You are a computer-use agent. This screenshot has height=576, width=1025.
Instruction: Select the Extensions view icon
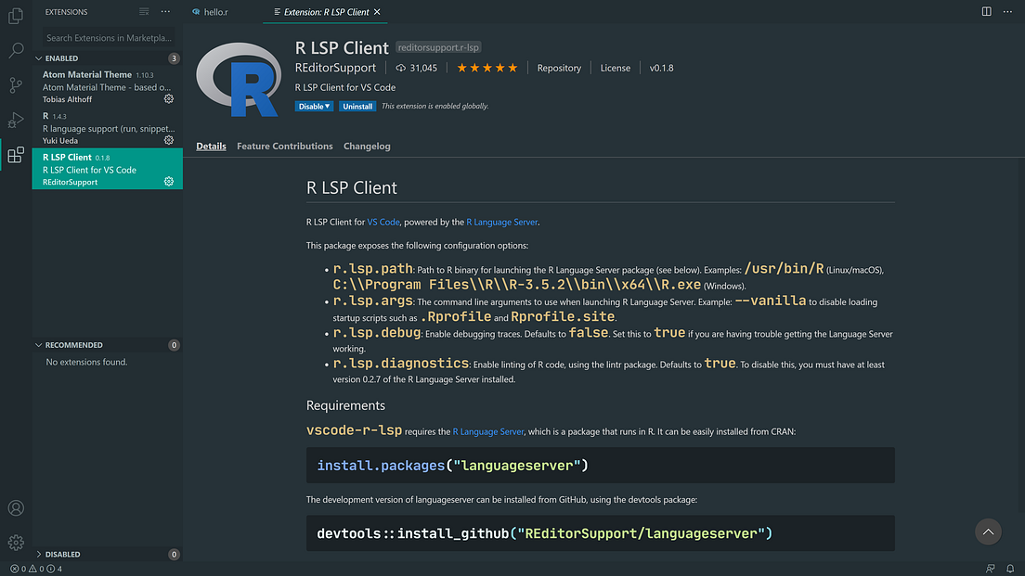[15, 155]
